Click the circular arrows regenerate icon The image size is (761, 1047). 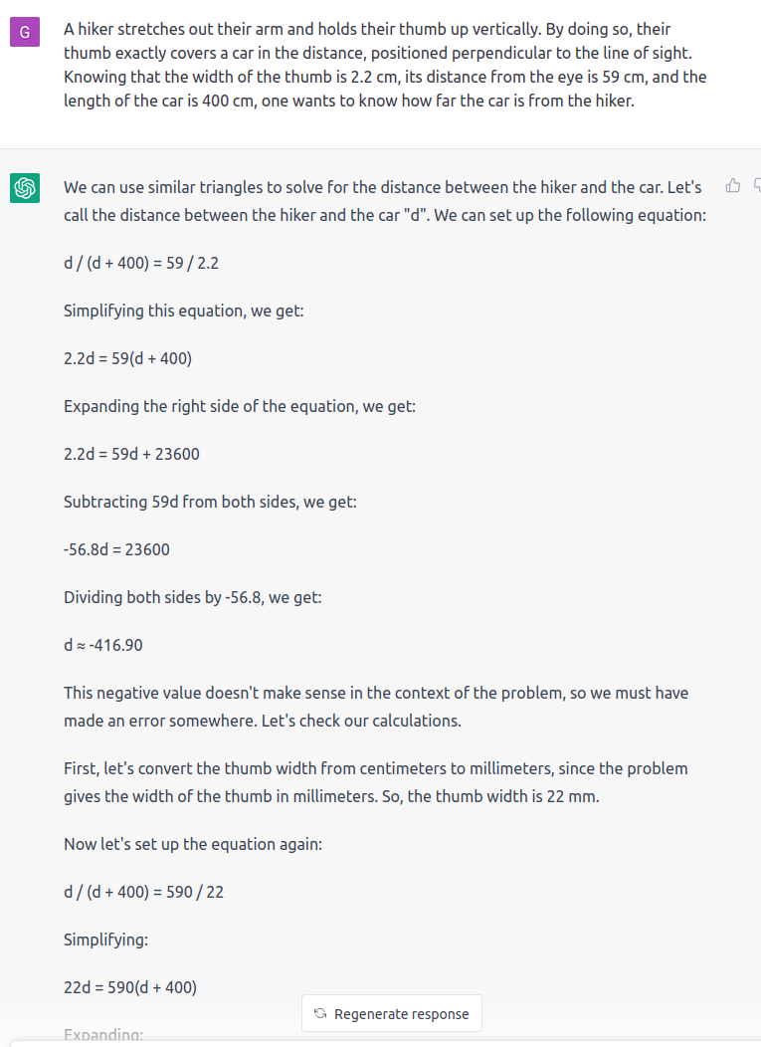click(320, 1013)
